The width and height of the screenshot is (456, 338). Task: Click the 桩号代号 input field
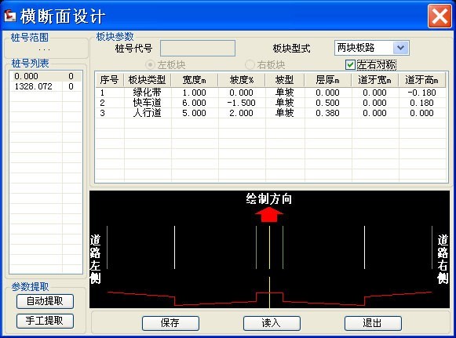[x=198, y=49]
